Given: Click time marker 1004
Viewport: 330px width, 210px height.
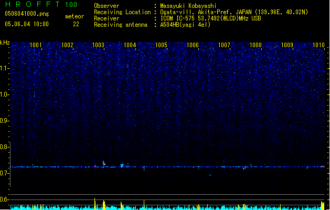Looking at the screenshot, I should (130, 45).
